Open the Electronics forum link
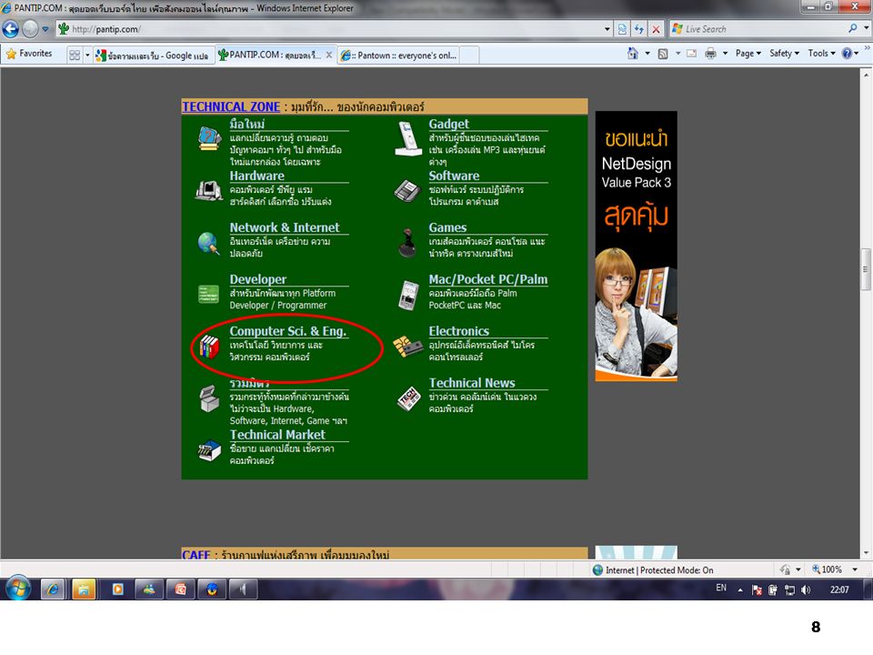The height and width of the screenshot is (655, 873). pos(458,331)
